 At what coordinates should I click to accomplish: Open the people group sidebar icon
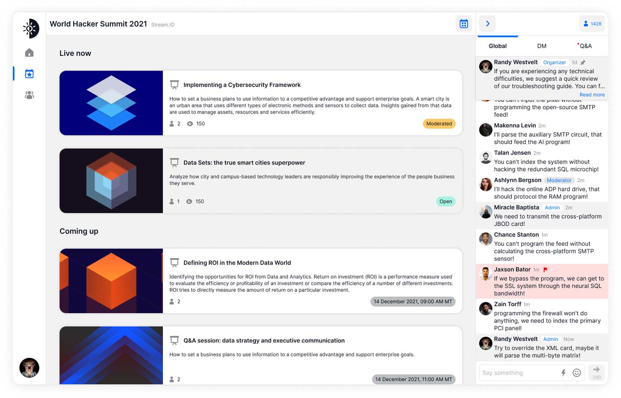(x=29, y=95)
